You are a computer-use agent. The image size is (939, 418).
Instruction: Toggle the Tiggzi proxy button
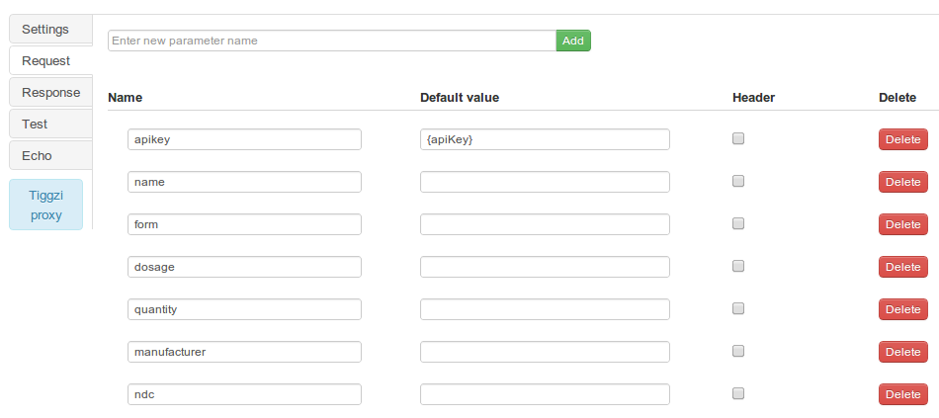point(45,205)
